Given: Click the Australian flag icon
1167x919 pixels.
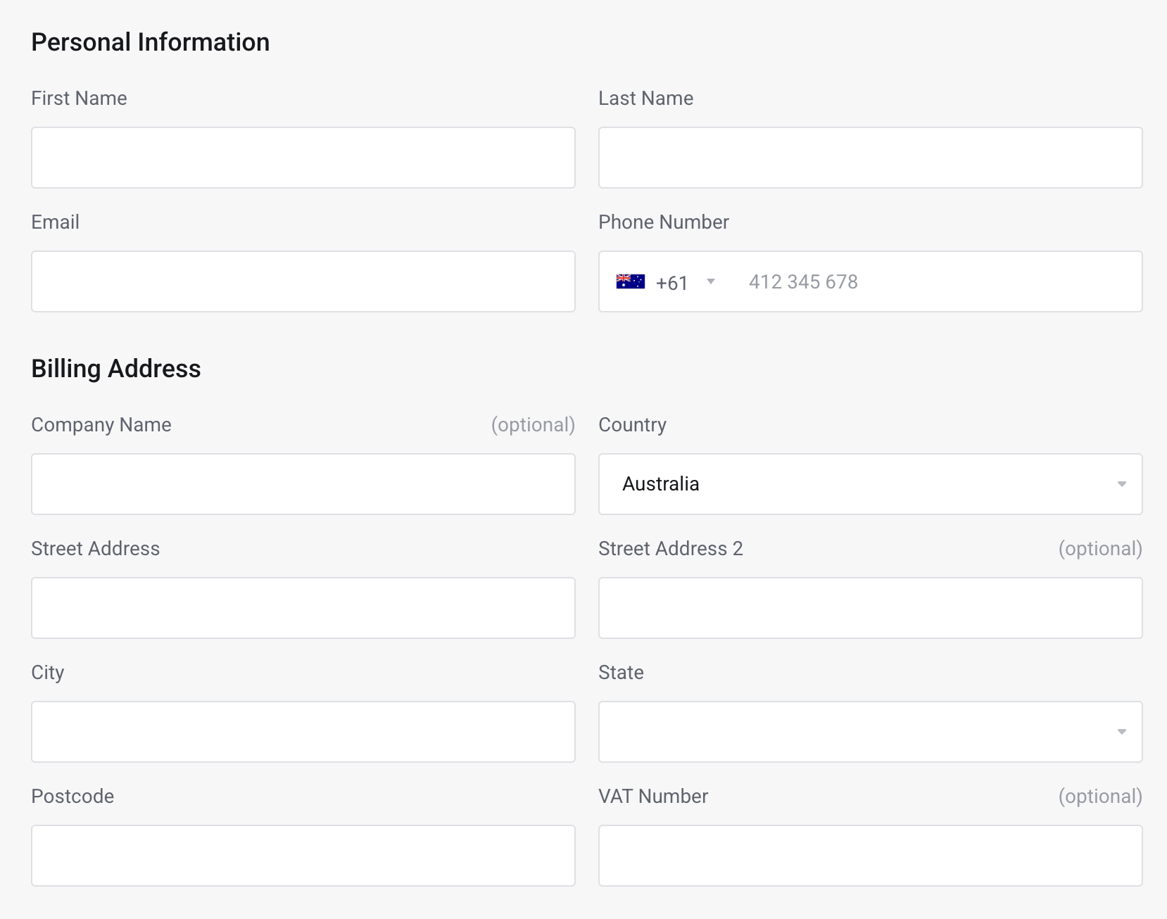Looking at the screenshot, I should click(631, 281).
